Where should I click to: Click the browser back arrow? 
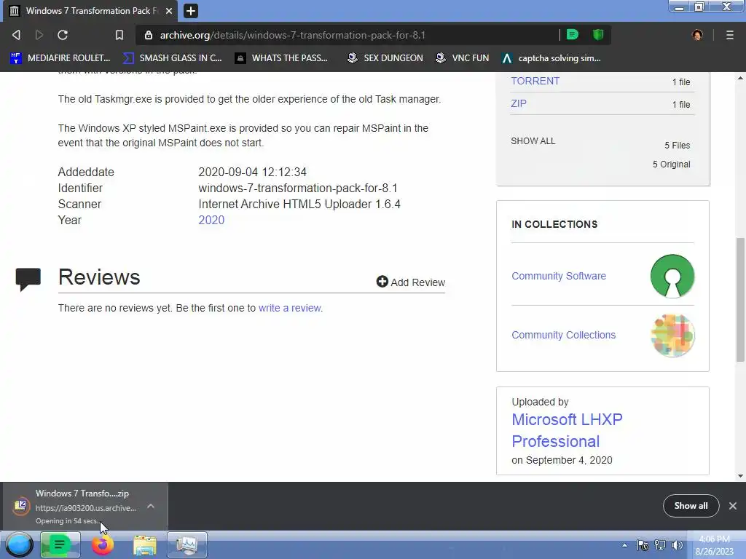coord(16,35)
